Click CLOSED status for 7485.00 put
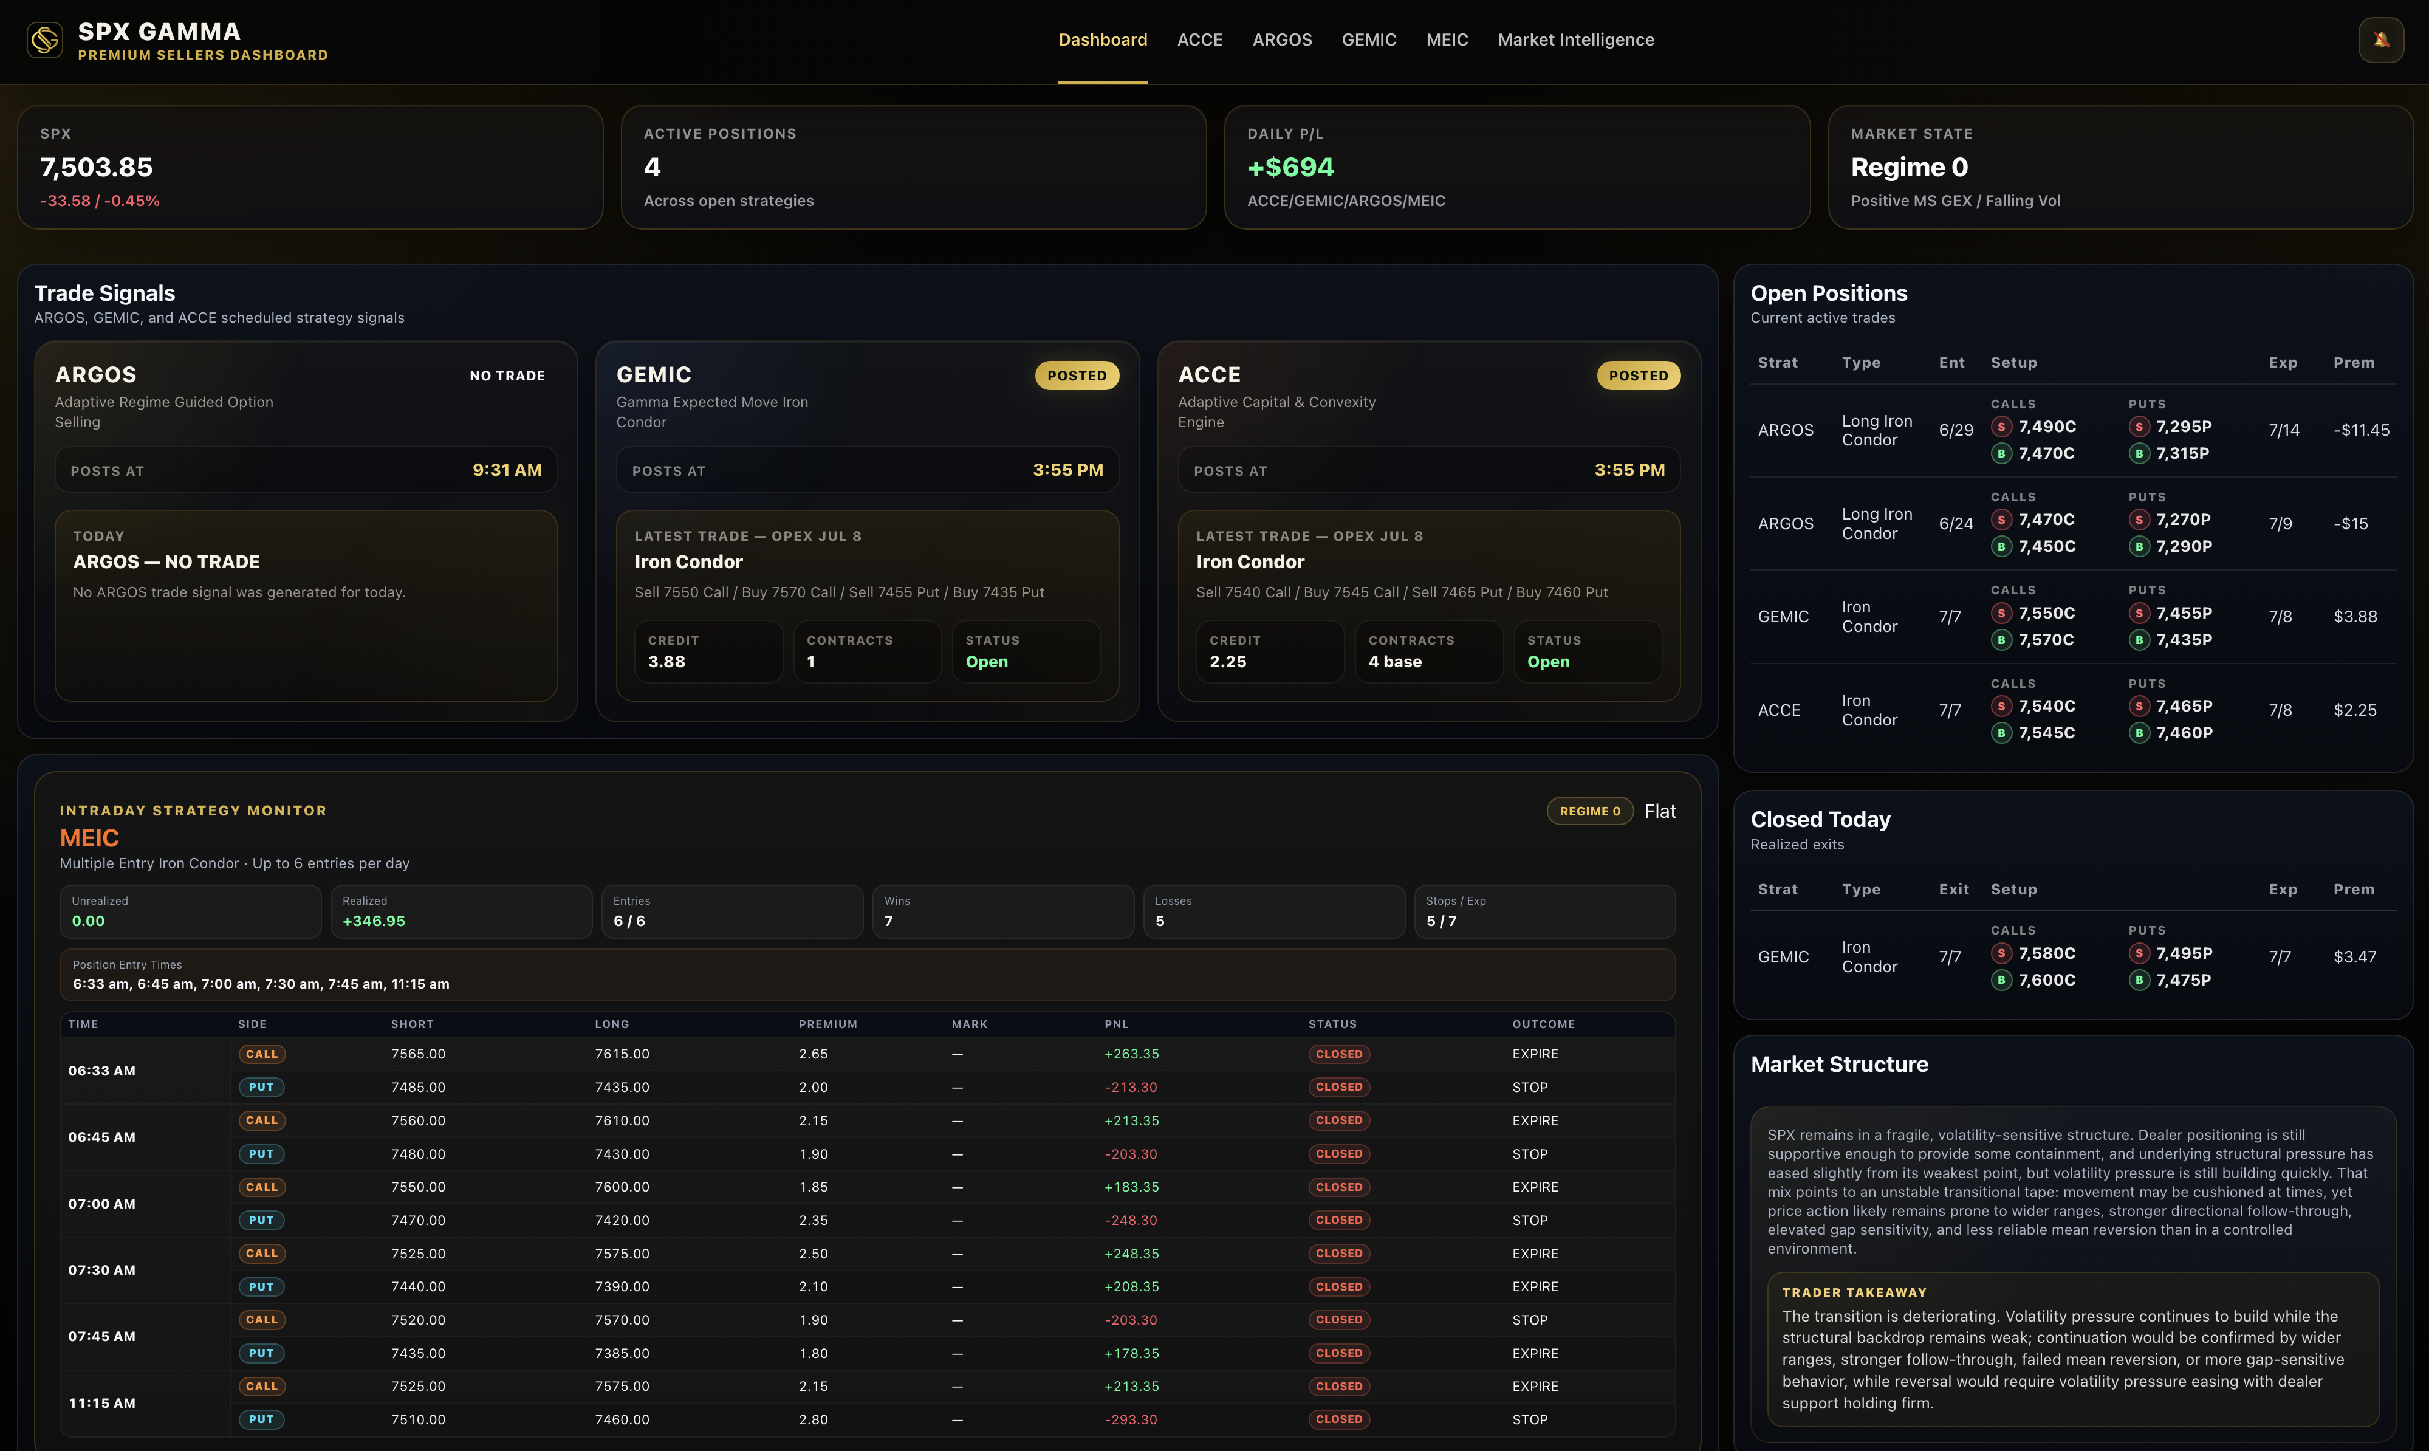Screen dimensions: 2429x1451 (1339, 1087)
